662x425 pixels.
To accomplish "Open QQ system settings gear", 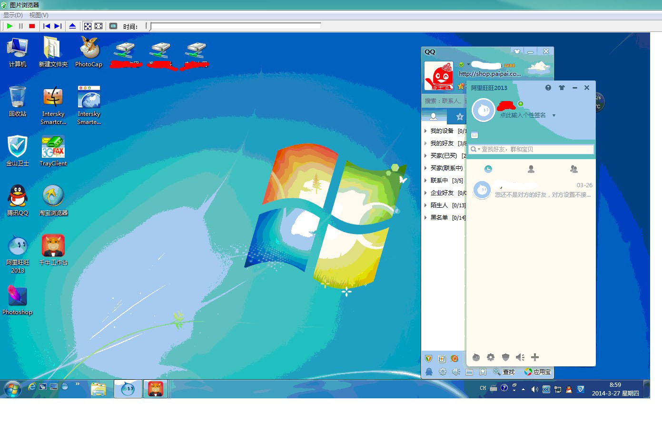I will click(443, 372).
